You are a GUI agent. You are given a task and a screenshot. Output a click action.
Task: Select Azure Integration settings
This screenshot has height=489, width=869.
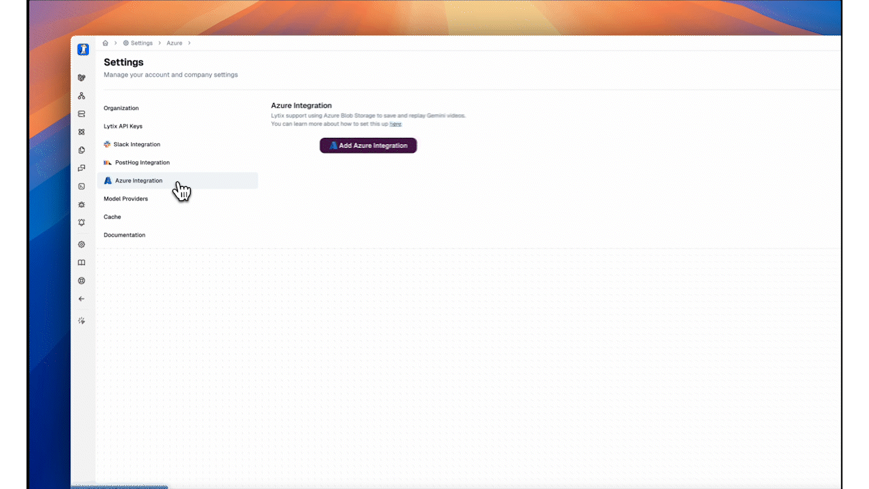(177, 181)
